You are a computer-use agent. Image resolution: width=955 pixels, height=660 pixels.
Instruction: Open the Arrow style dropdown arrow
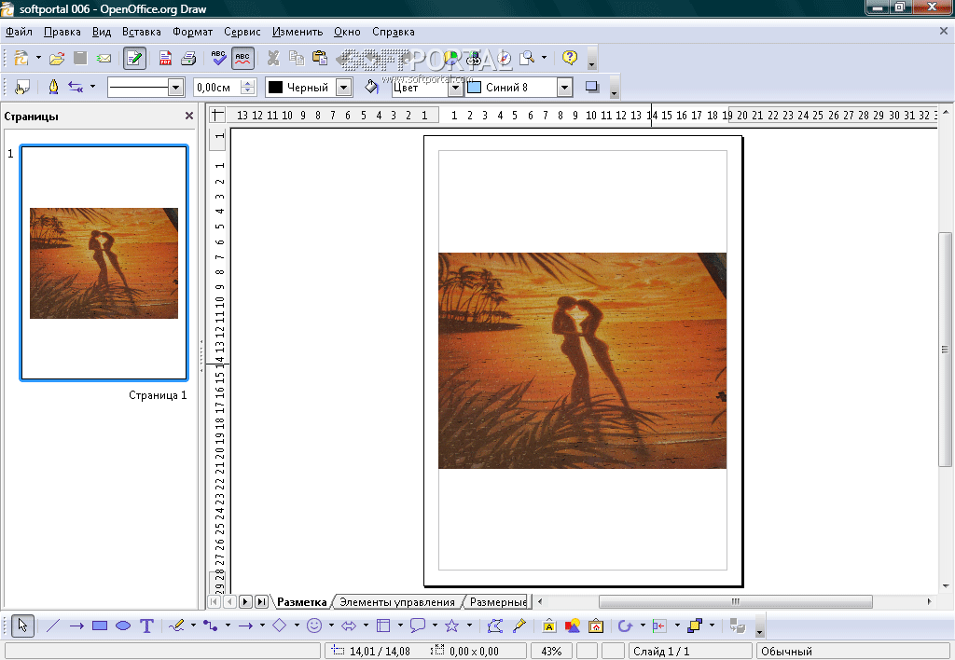pyautogui.click(x=92, y=87)
